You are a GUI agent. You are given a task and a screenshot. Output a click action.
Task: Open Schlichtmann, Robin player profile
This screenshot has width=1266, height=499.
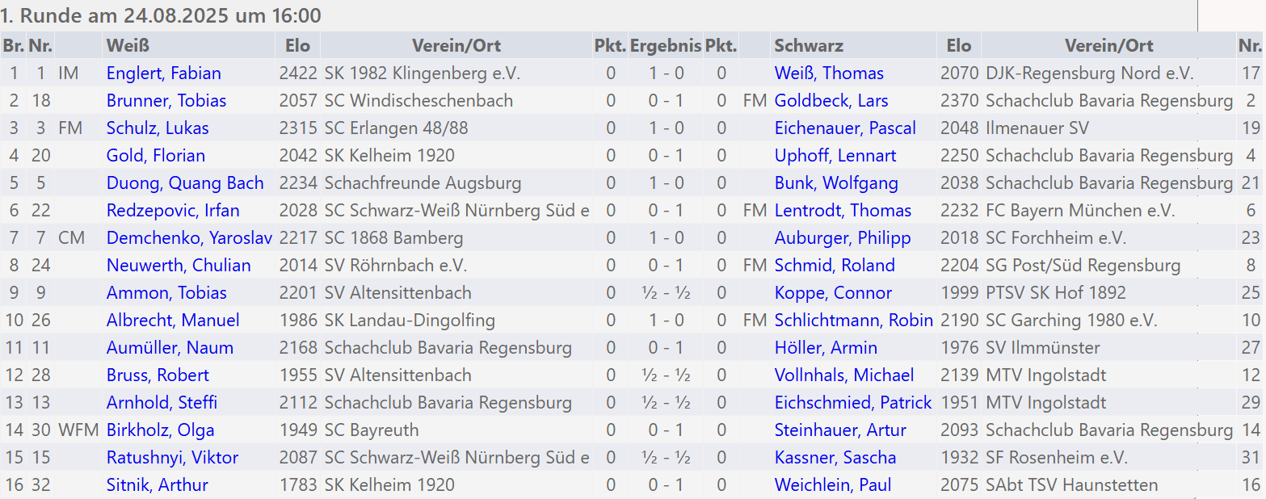pyautogui.click(x=853, y=321)
